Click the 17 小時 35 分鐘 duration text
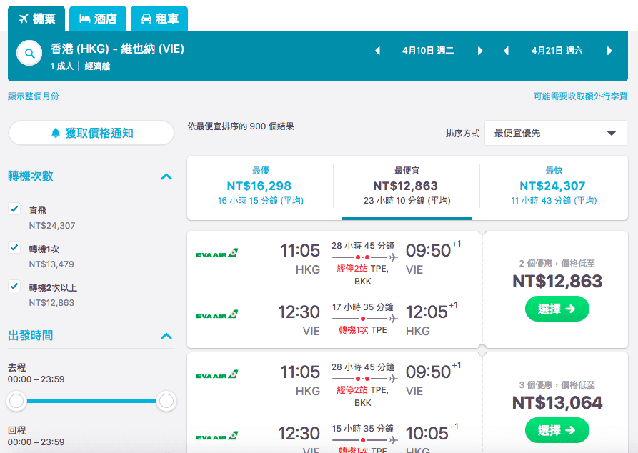This screenshot has height=453, width=638. coord(362,307)
